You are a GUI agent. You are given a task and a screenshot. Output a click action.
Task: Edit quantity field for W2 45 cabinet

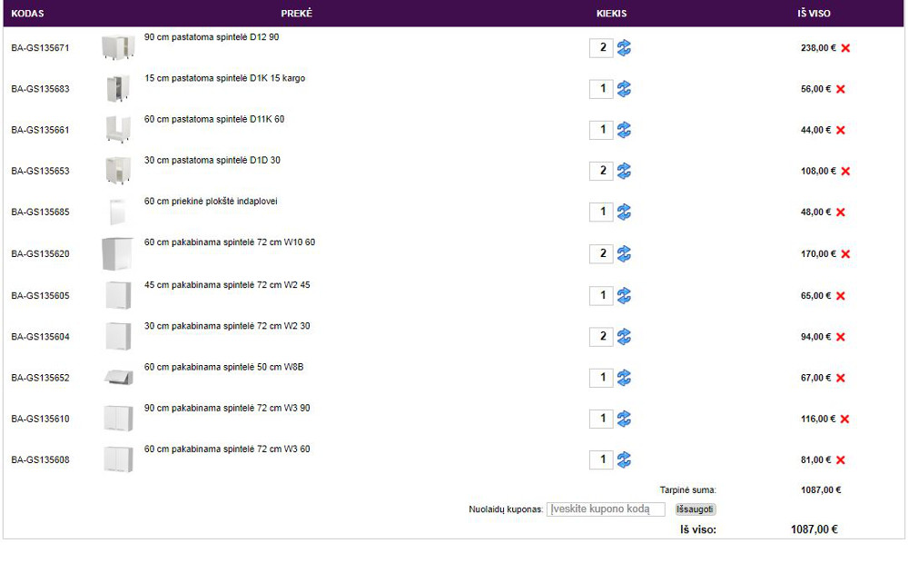[x=601, y=295]
